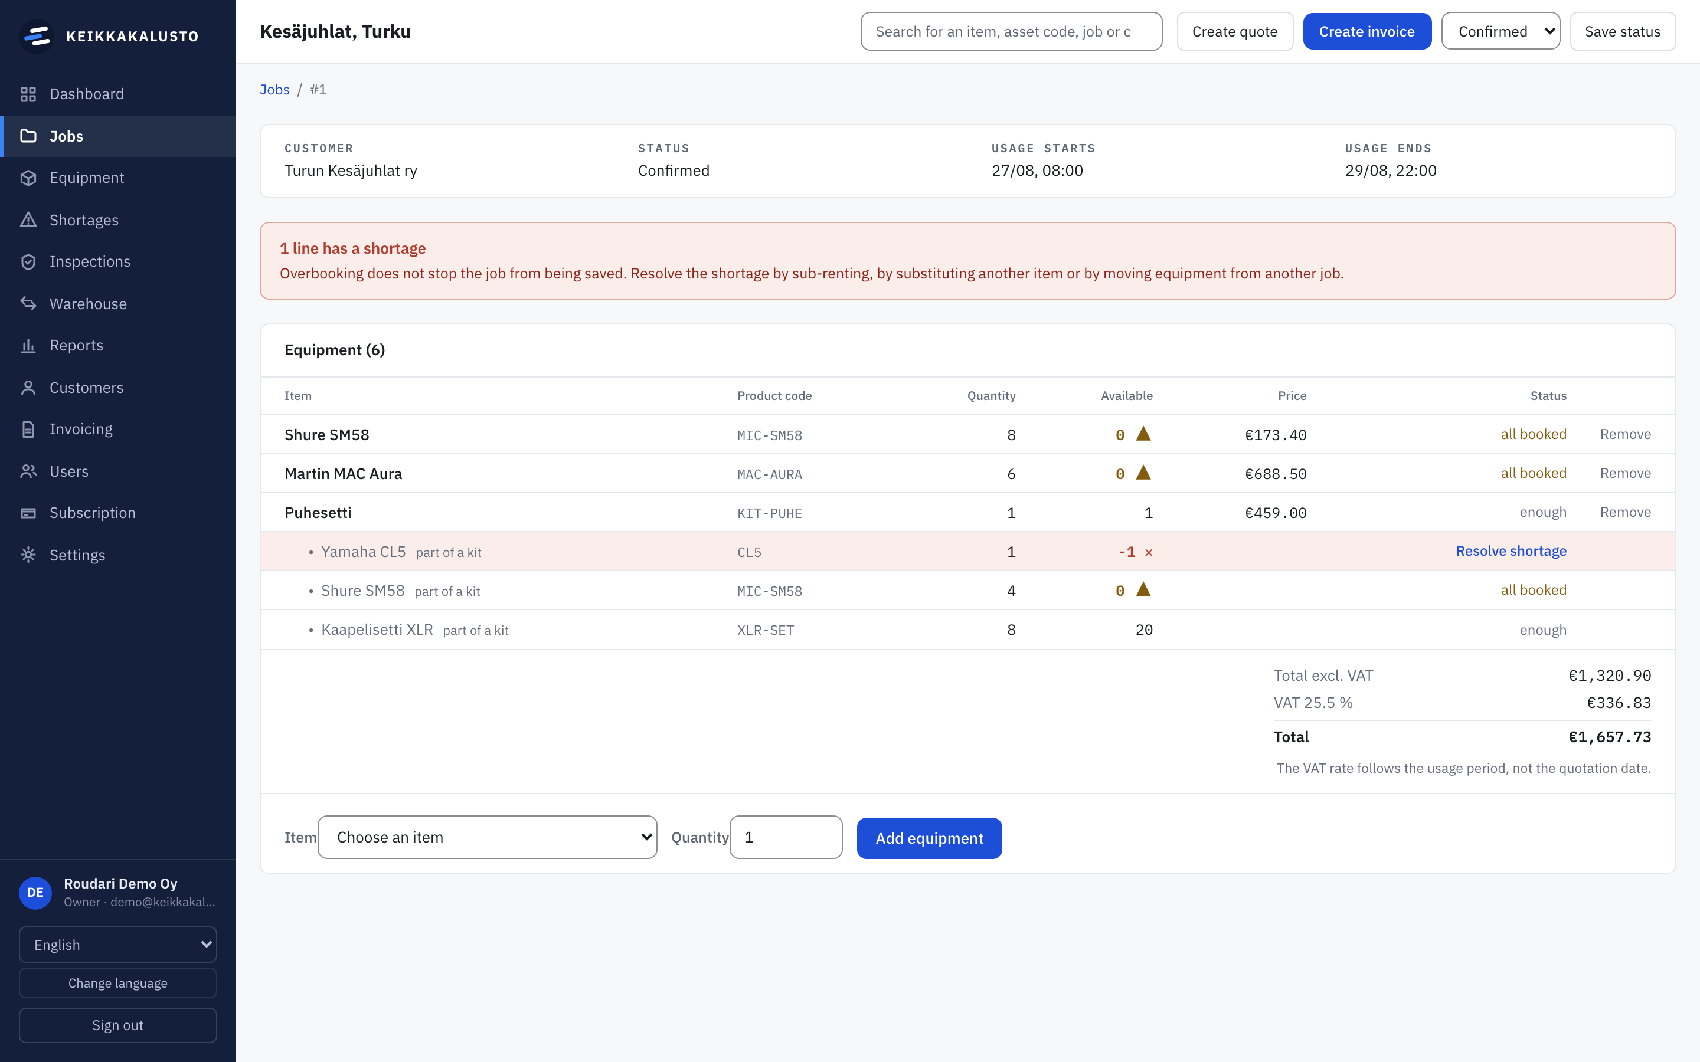
Task: Click the Subscription card icon
Action: 28,513
